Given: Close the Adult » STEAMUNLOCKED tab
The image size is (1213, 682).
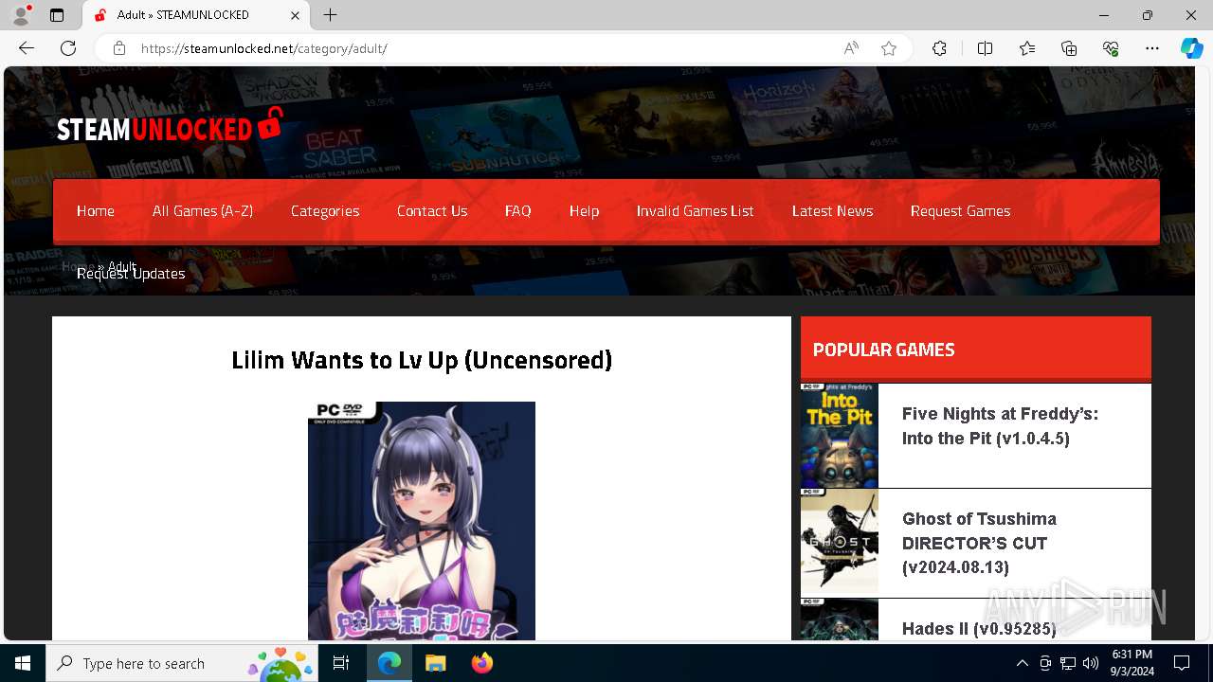Looking at the screenshot, I should pos(295,15).
